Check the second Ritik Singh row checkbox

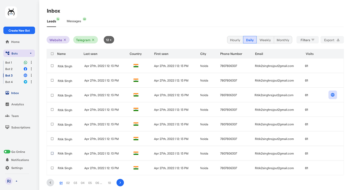[52, 80]
